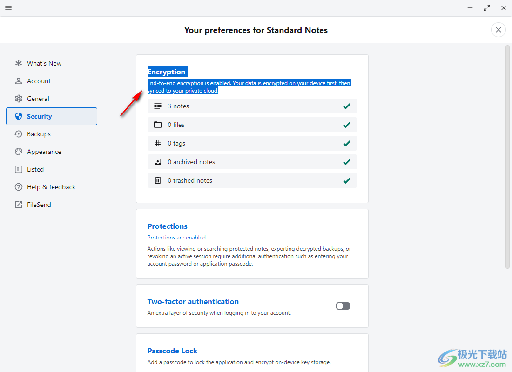Switch to Backups preferences
512x372 pixels.
pos(52,134)
